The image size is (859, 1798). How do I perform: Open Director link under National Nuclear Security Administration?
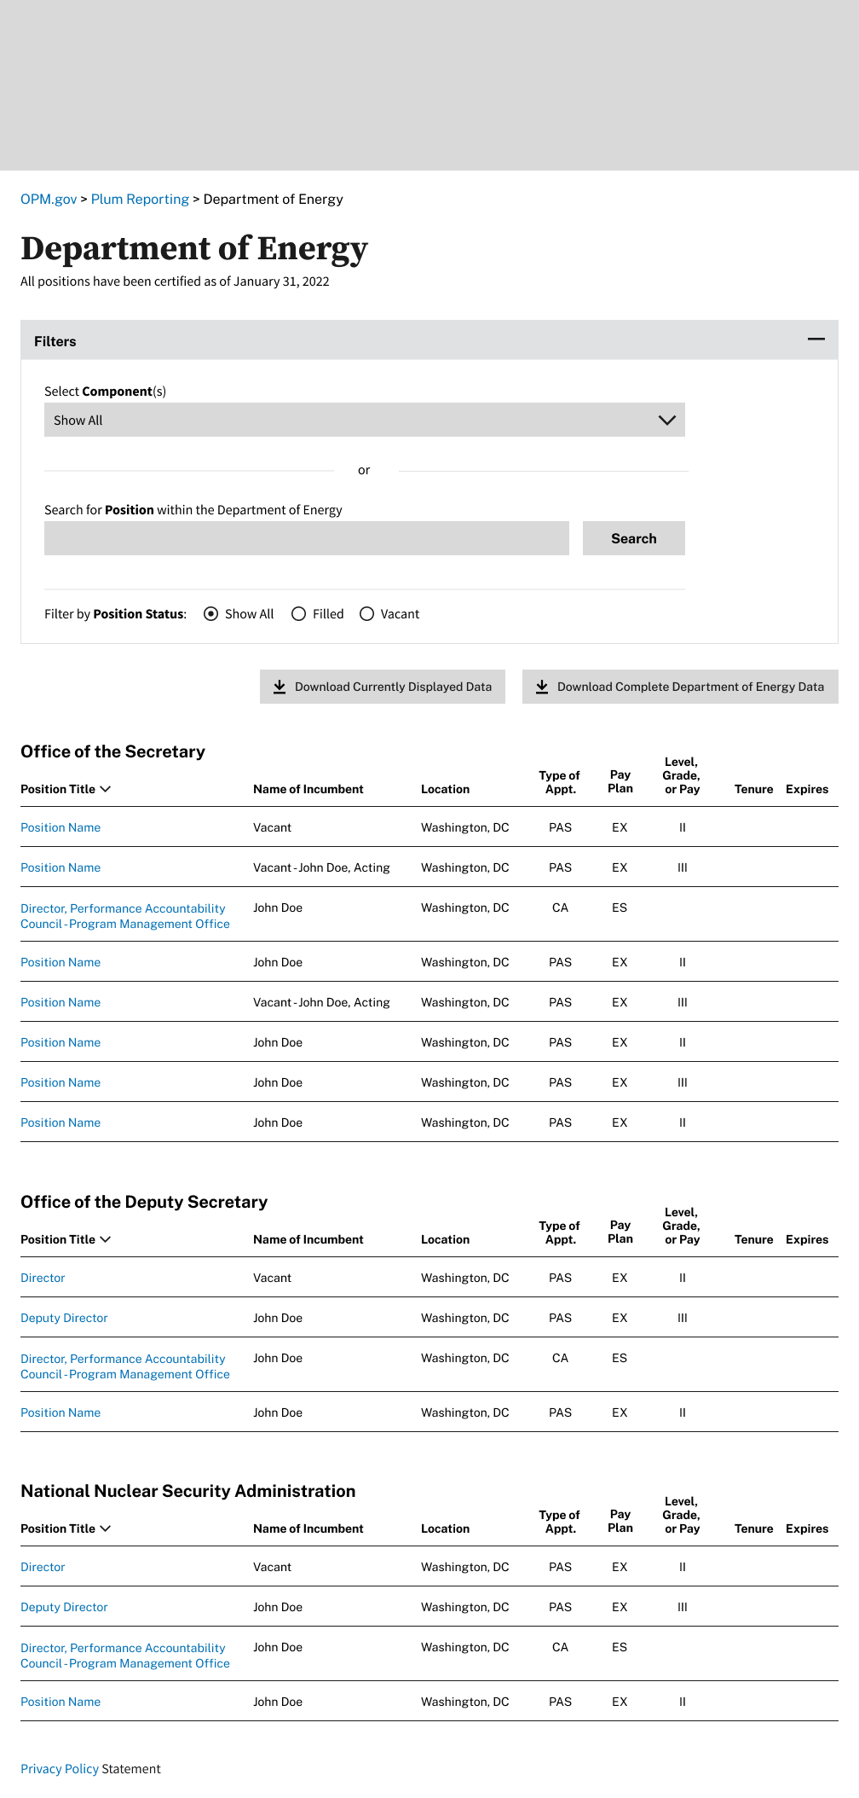click(43, 1567)
